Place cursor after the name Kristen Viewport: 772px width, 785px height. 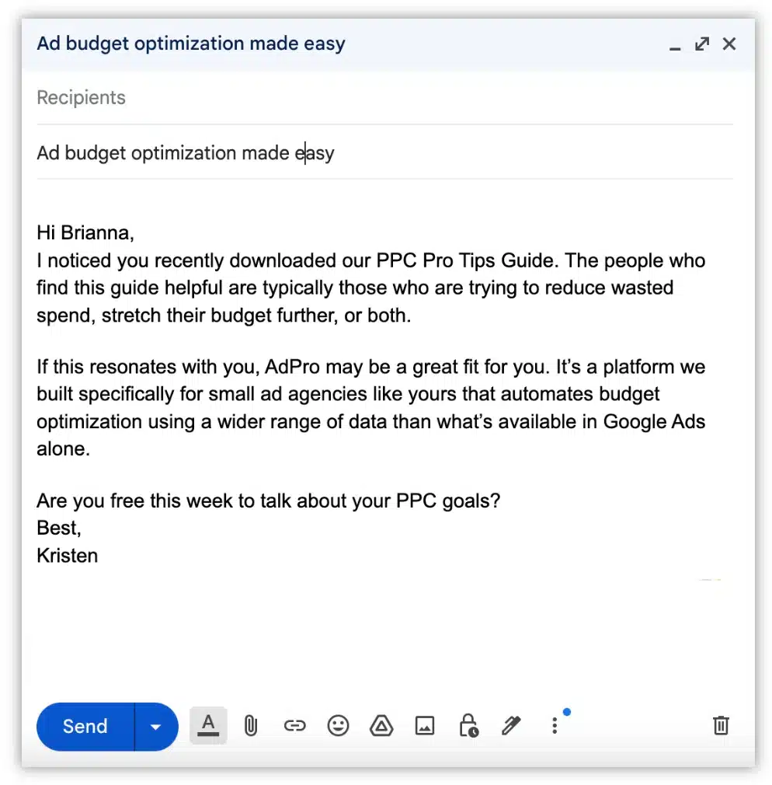(99, 556)
